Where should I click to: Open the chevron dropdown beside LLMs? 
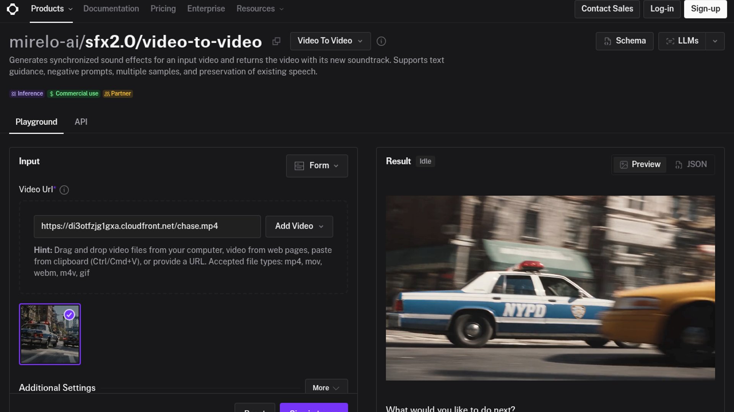[715, 41]
